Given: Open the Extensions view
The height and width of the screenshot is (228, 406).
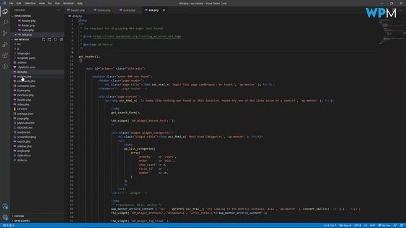Looking at the screenshot, I should point(5,55).
